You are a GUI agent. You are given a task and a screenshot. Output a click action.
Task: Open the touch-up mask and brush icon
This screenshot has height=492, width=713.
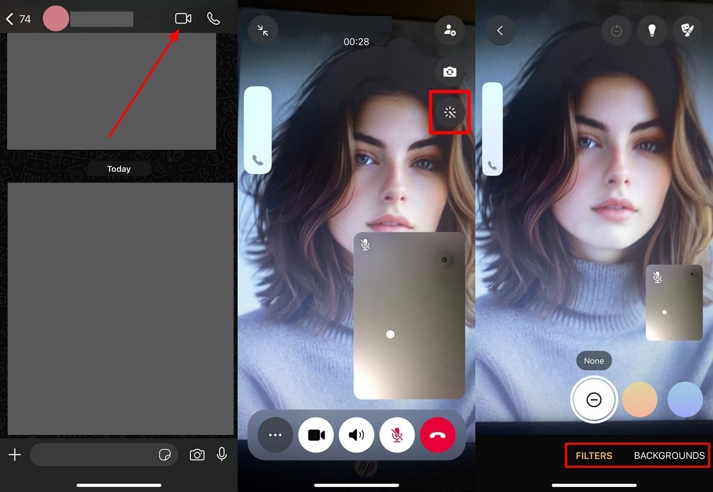click(688, 31)
